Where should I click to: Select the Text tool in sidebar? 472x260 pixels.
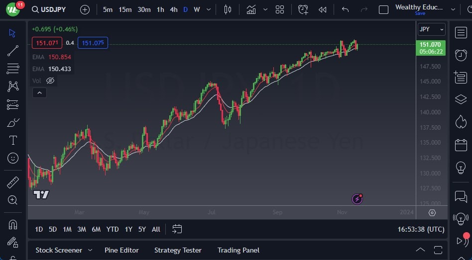(13, 140)
